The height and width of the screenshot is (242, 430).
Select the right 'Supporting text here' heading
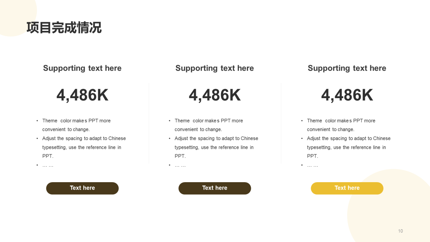tap(347, 68)
